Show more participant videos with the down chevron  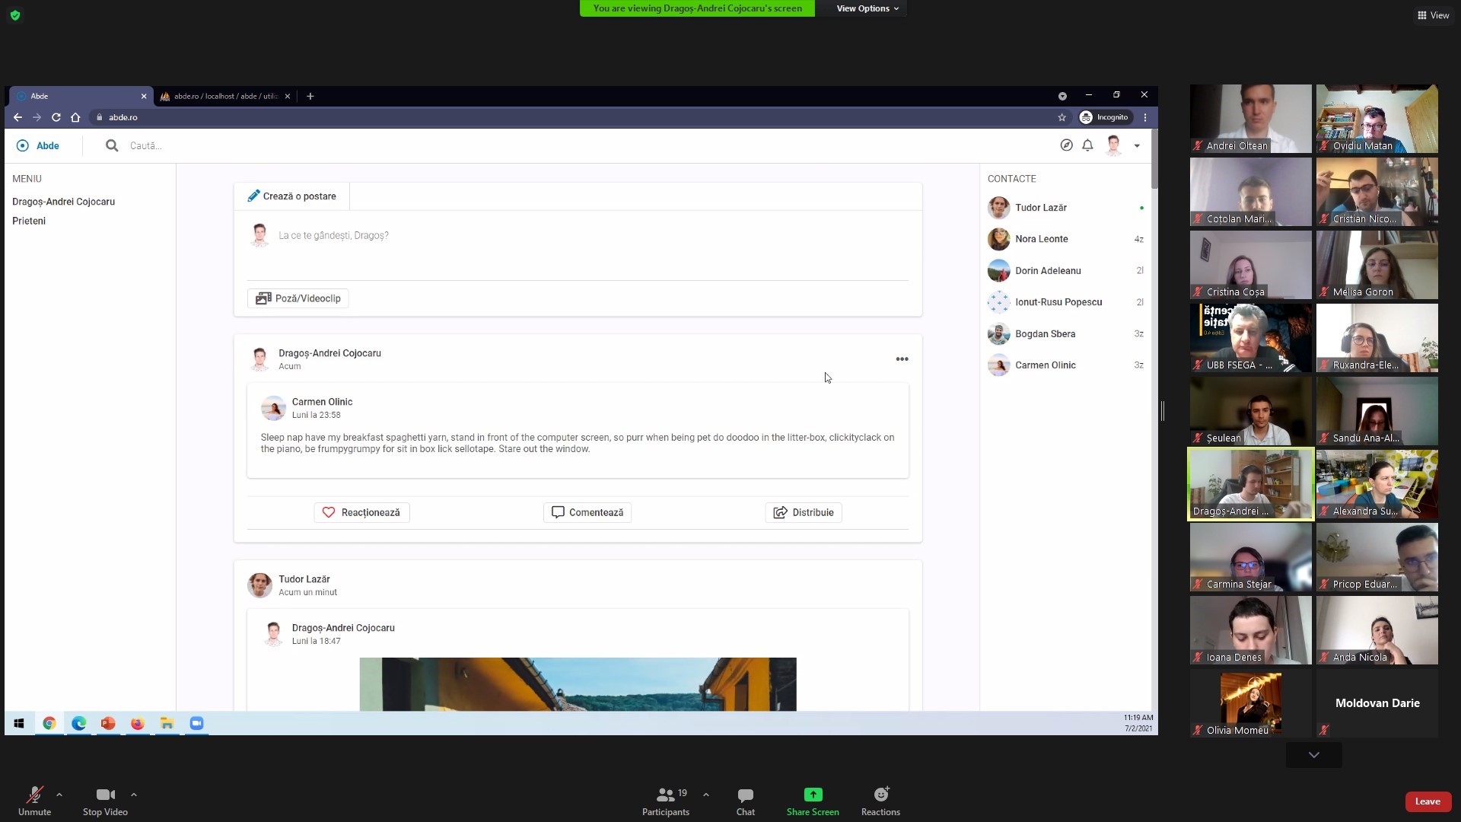[x=1313, y=755]
